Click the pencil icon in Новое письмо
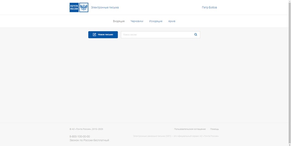291x146 pixels. pos(94,35)
